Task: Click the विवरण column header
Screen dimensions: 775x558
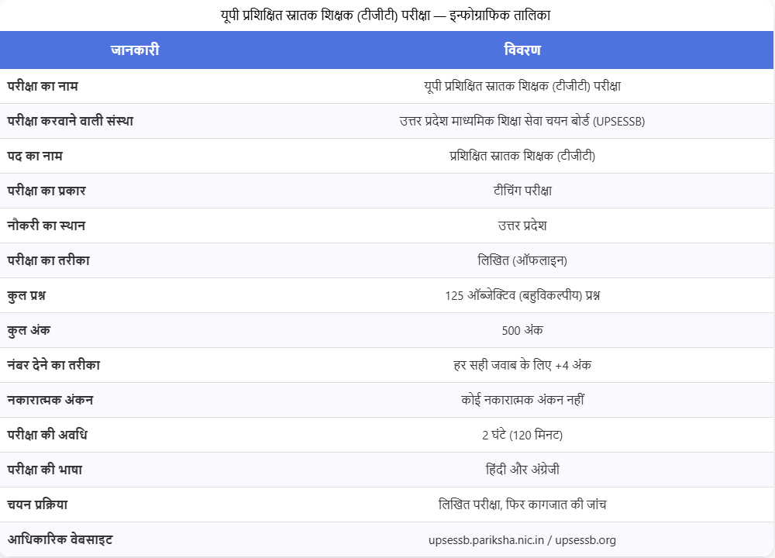Action: click(x=522, y=50)
